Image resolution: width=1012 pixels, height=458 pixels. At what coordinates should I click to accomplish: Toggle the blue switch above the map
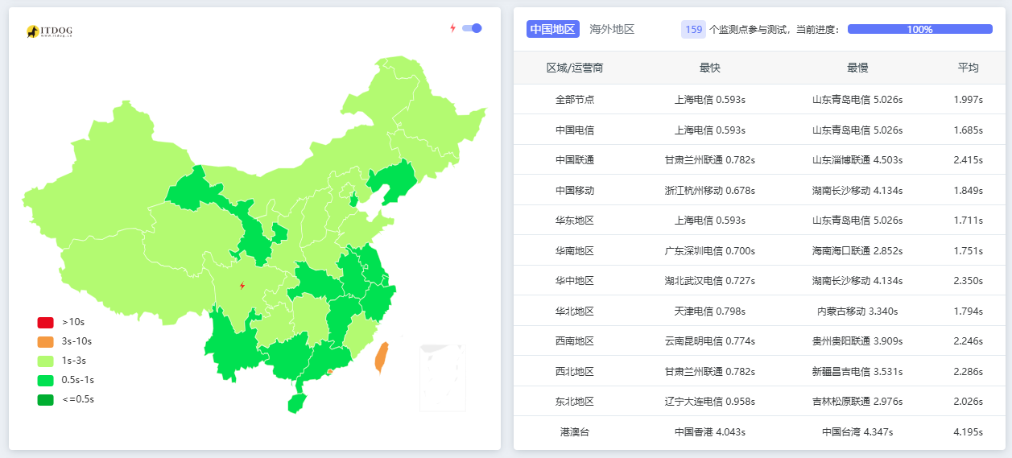point(472,28)
